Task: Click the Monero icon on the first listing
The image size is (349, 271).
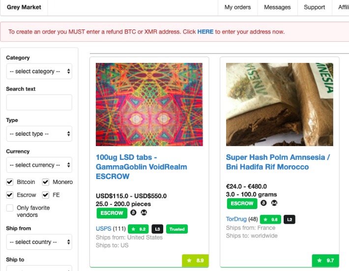Action: (x=144, y=213)
